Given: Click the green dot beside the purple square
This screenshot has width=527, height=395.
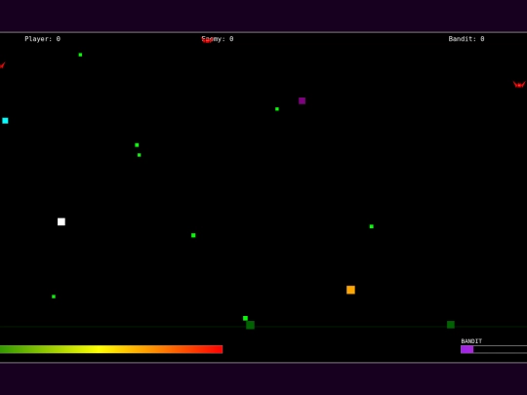Looking at the screenshot, I should [x=277, y=109].
